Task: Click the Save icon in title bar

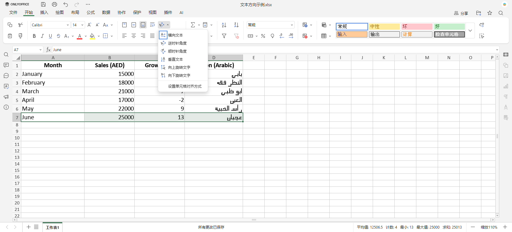Action: pos(43,4)
